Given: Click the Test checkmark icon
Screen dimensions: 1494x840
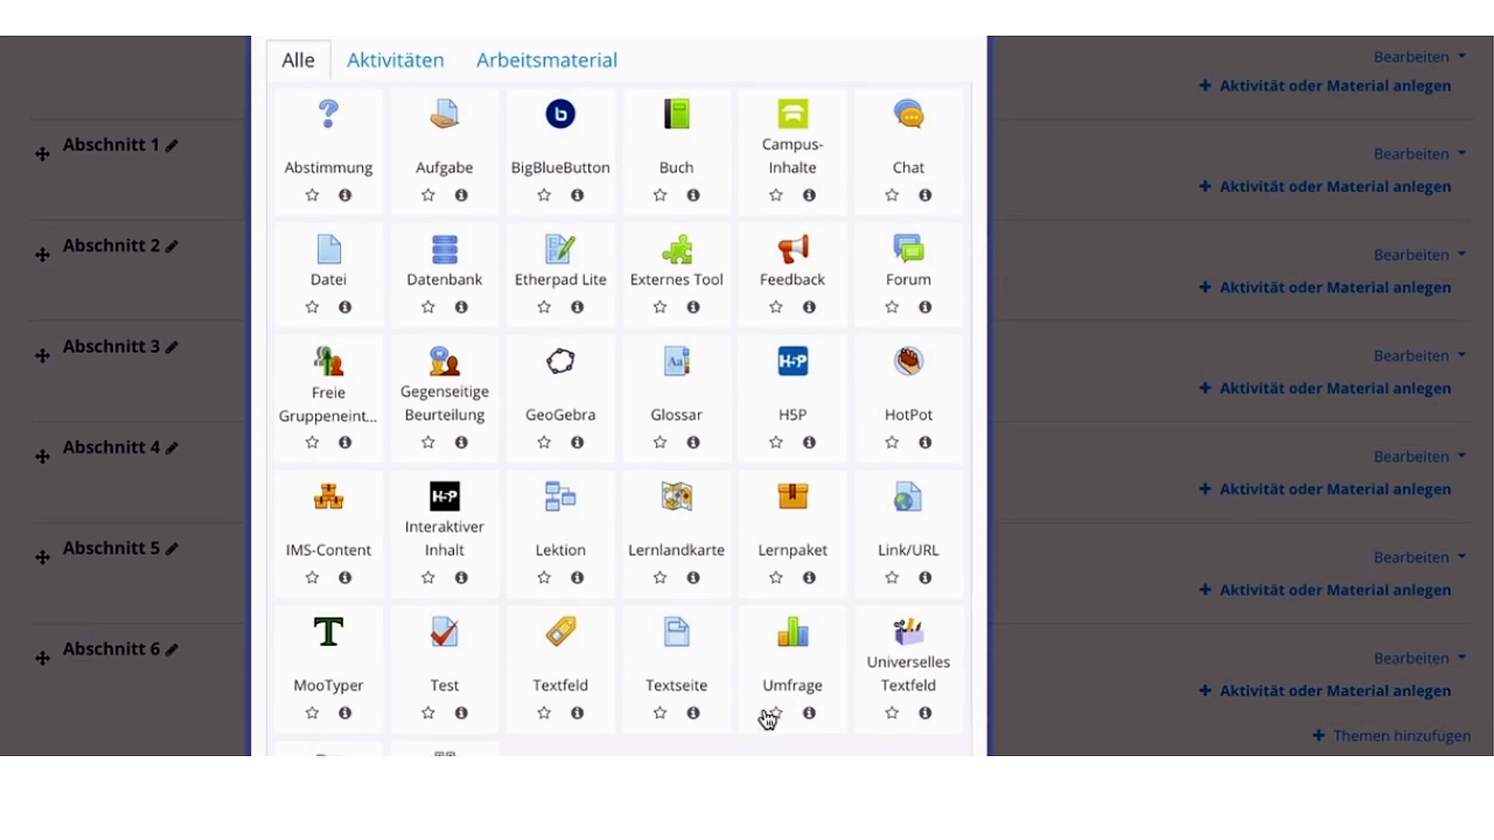Looking at the screenshot, I should 444,632.
